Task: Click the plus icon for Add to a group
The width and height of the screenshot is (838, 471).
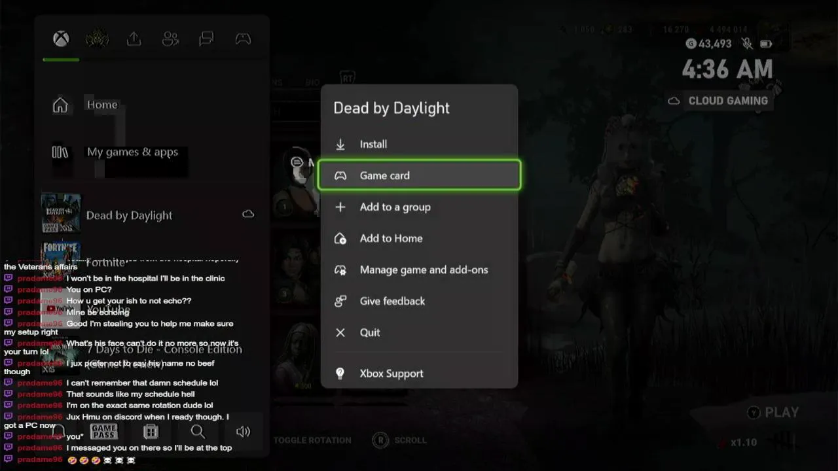Action: pos(340,207)
